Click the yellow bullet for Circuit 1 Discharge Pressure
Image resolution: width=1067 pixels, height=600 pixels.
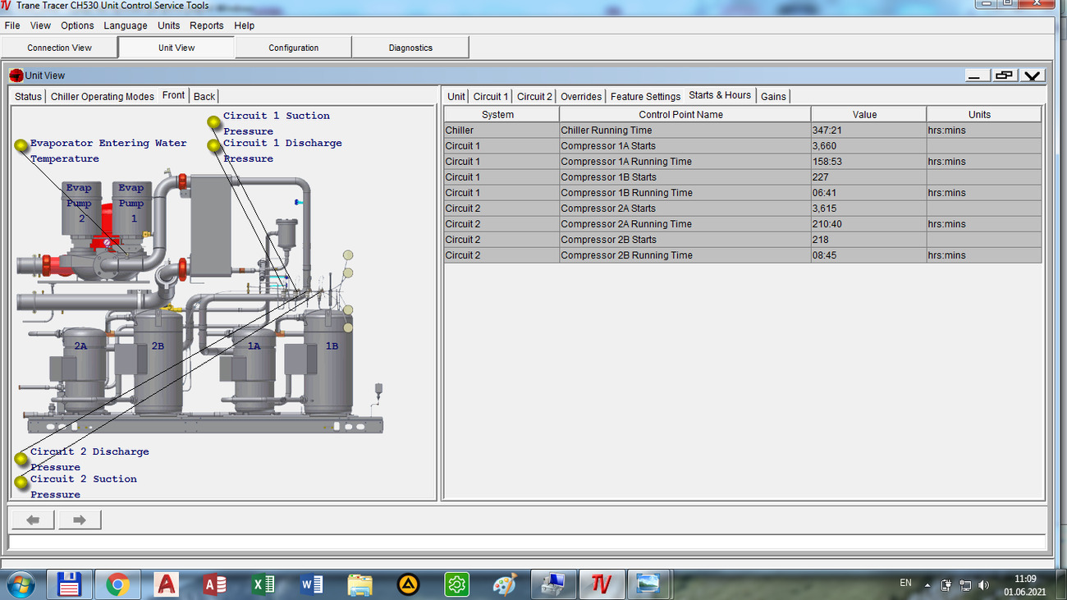tap(214, 145)
